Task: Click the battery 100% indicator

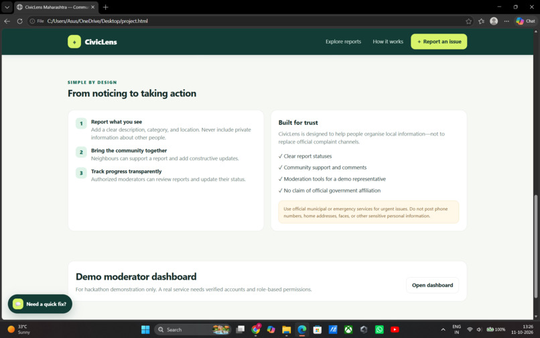Action: point(496,330)
